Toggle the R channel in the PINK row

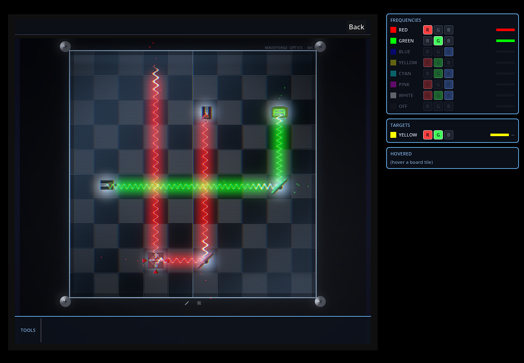tap(428, 84)
